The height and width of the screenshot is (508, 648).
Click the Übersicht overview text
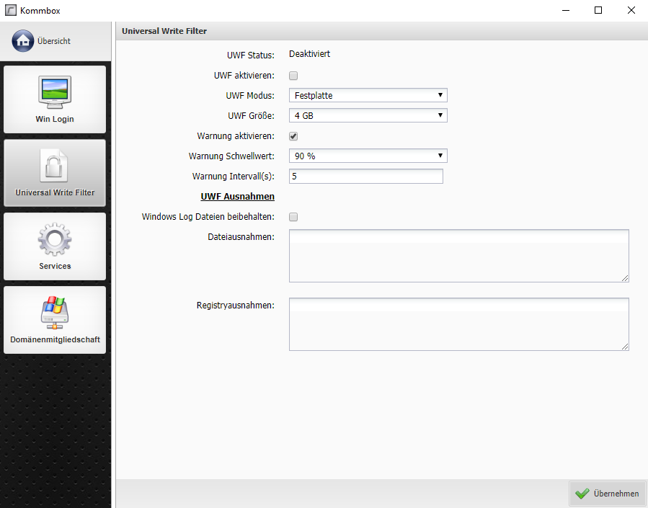[54, 41]
